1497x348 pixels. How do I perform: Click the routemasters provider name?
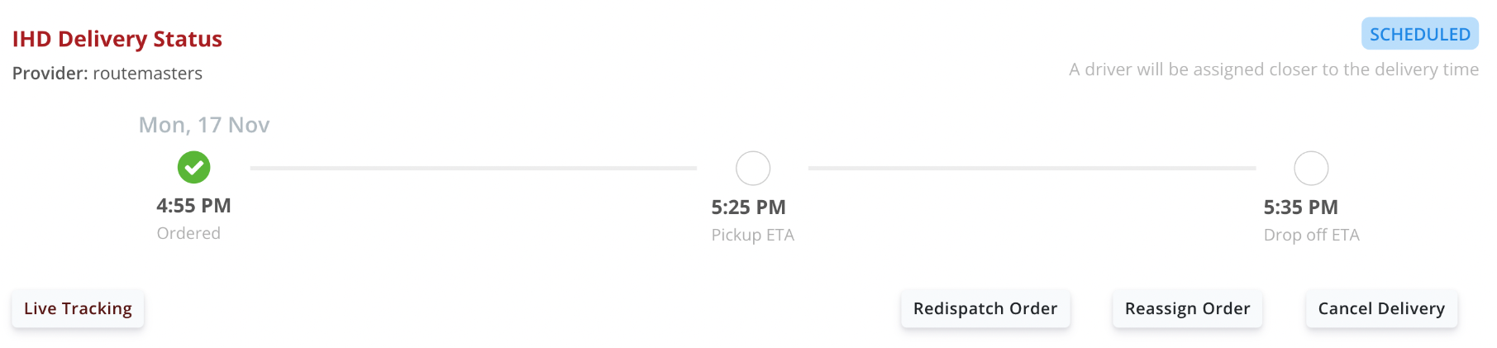tap(147, 73)
